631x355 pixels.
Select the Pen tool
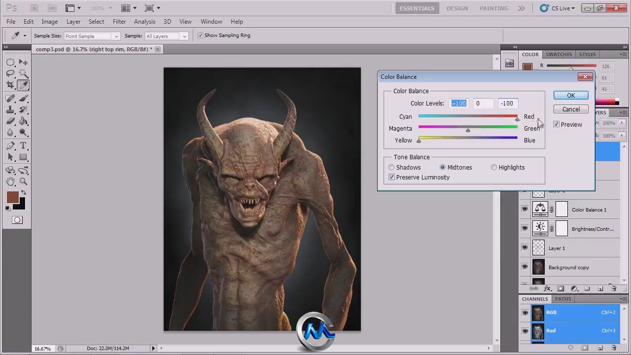10,146
